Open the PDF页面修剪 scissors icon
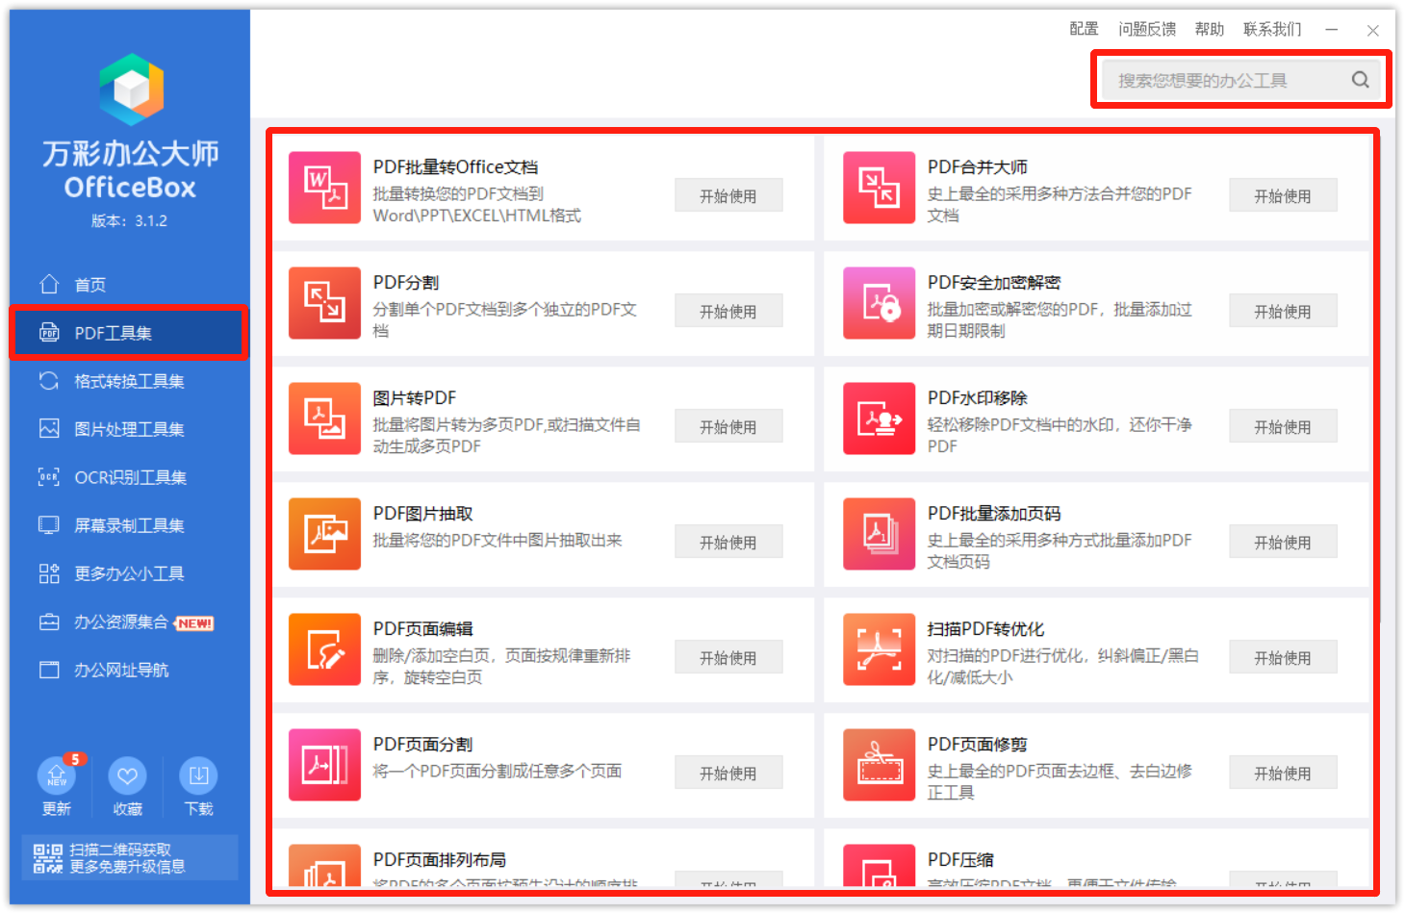 tap(879, 765)
